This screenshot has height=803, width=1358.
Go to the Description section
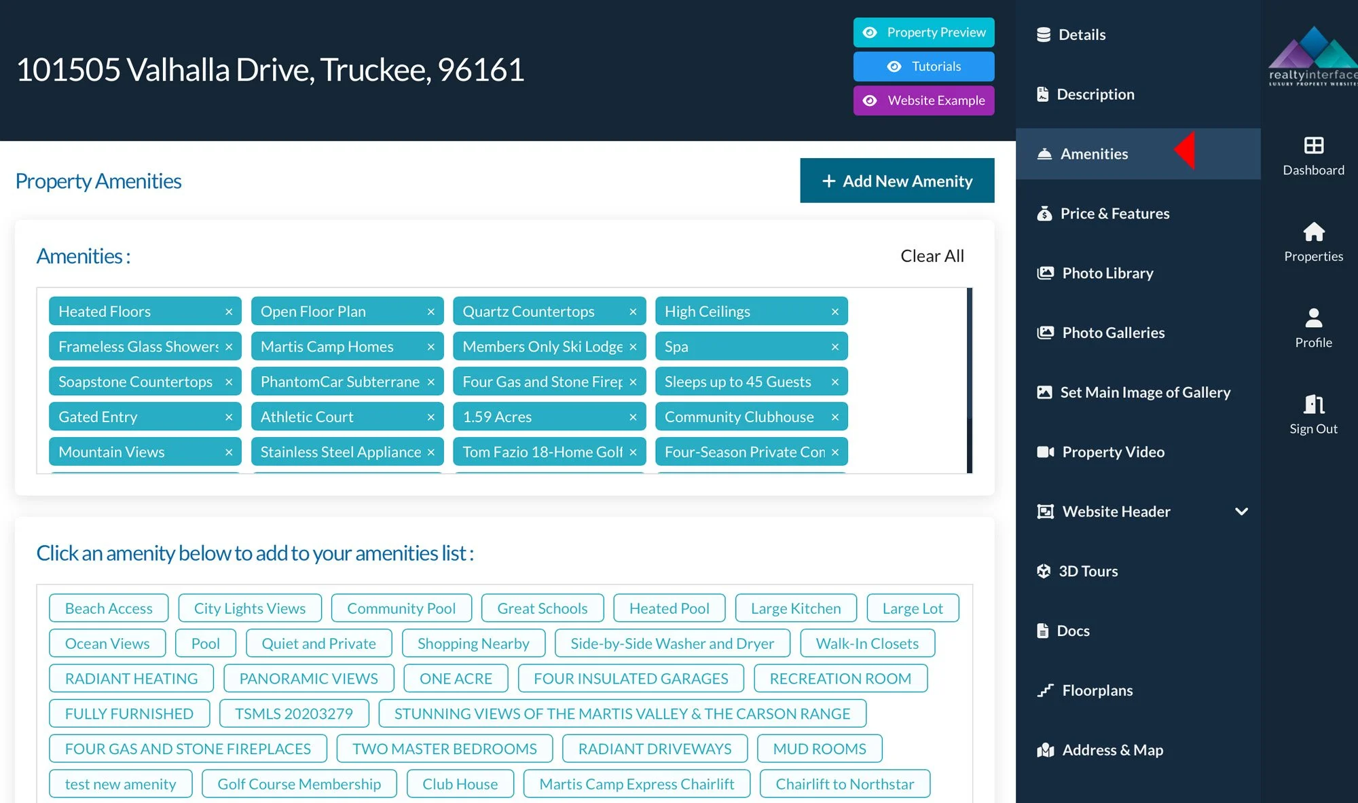point(1095,94)
